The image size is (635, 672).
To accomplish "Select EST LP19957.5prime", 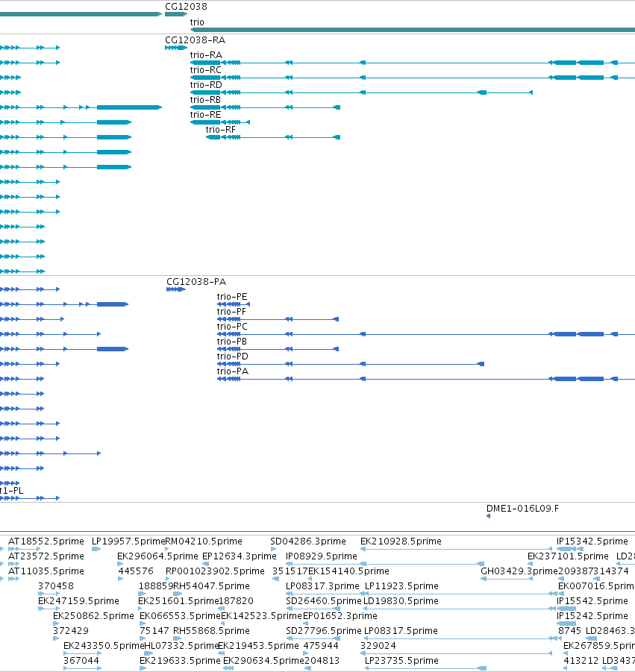I will coord(128,541).
